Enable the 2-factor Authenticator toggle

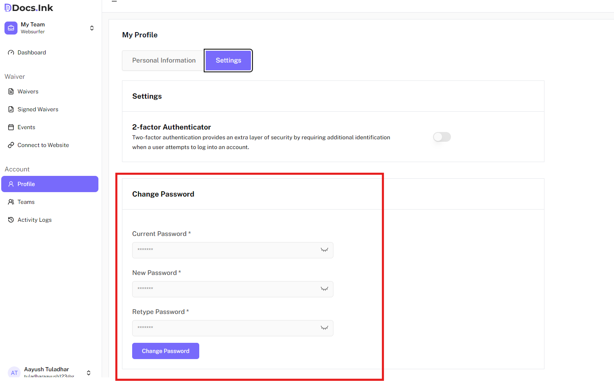[442, 137]
